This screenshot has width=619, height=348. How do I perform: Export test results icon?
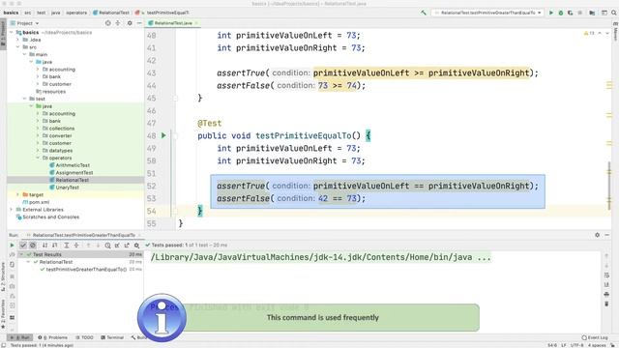[127, 245]
